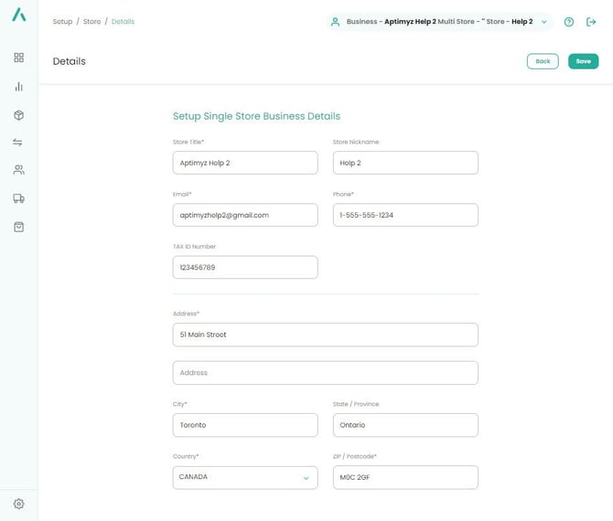Go to Setup breadcrumb link
This screenshot has height=521, width=613.
[62, 22]
